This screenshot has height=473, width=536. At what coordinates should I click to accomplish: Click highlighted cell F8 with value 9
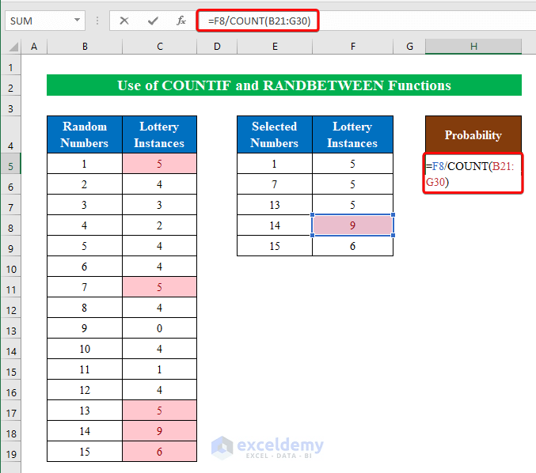point(352,225)
